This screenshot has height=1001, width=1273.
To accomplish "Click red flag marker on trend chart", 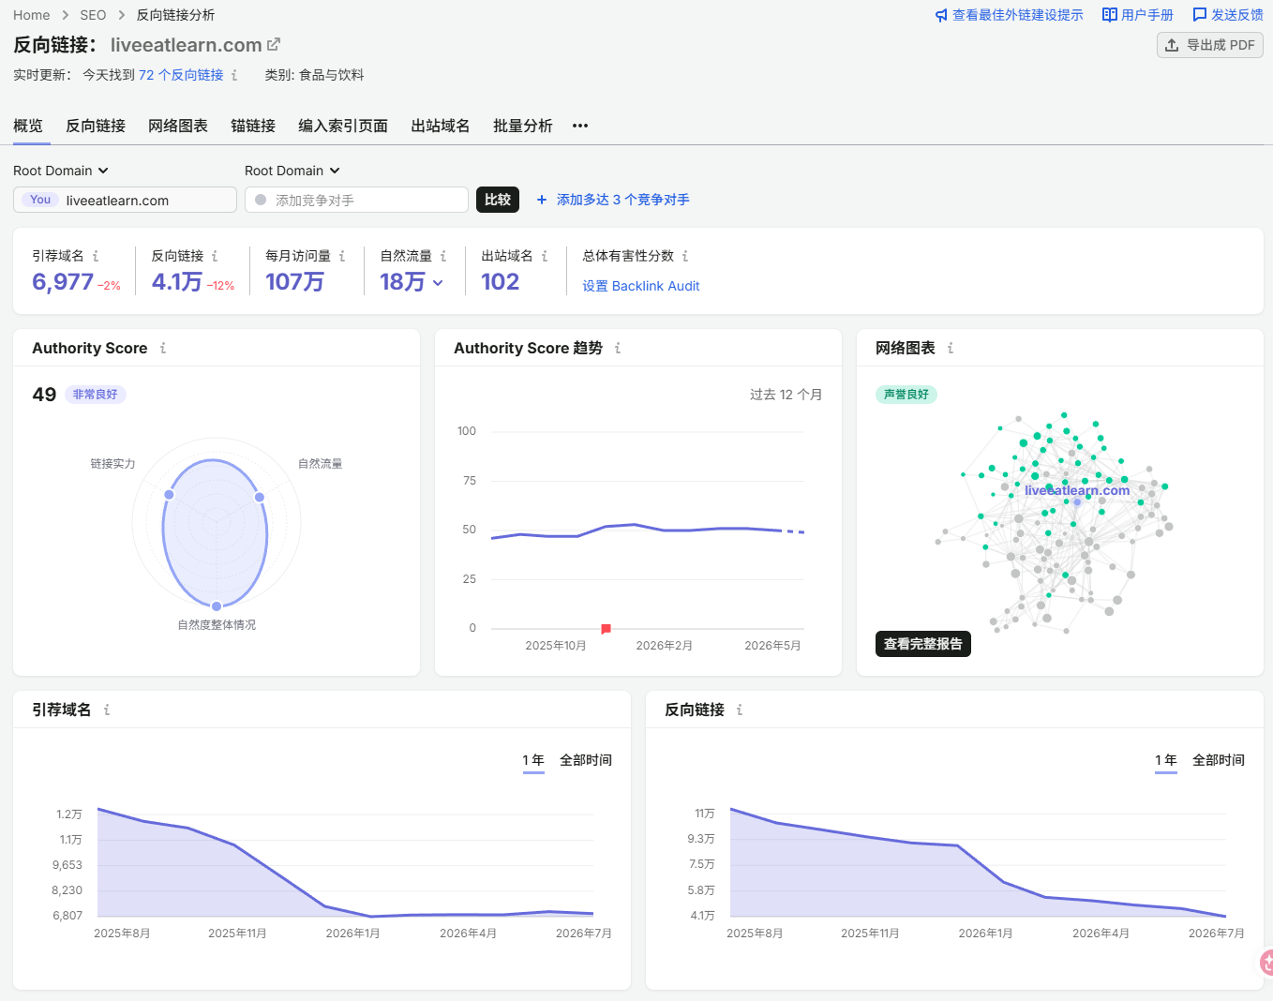I will tap(606, 629).
